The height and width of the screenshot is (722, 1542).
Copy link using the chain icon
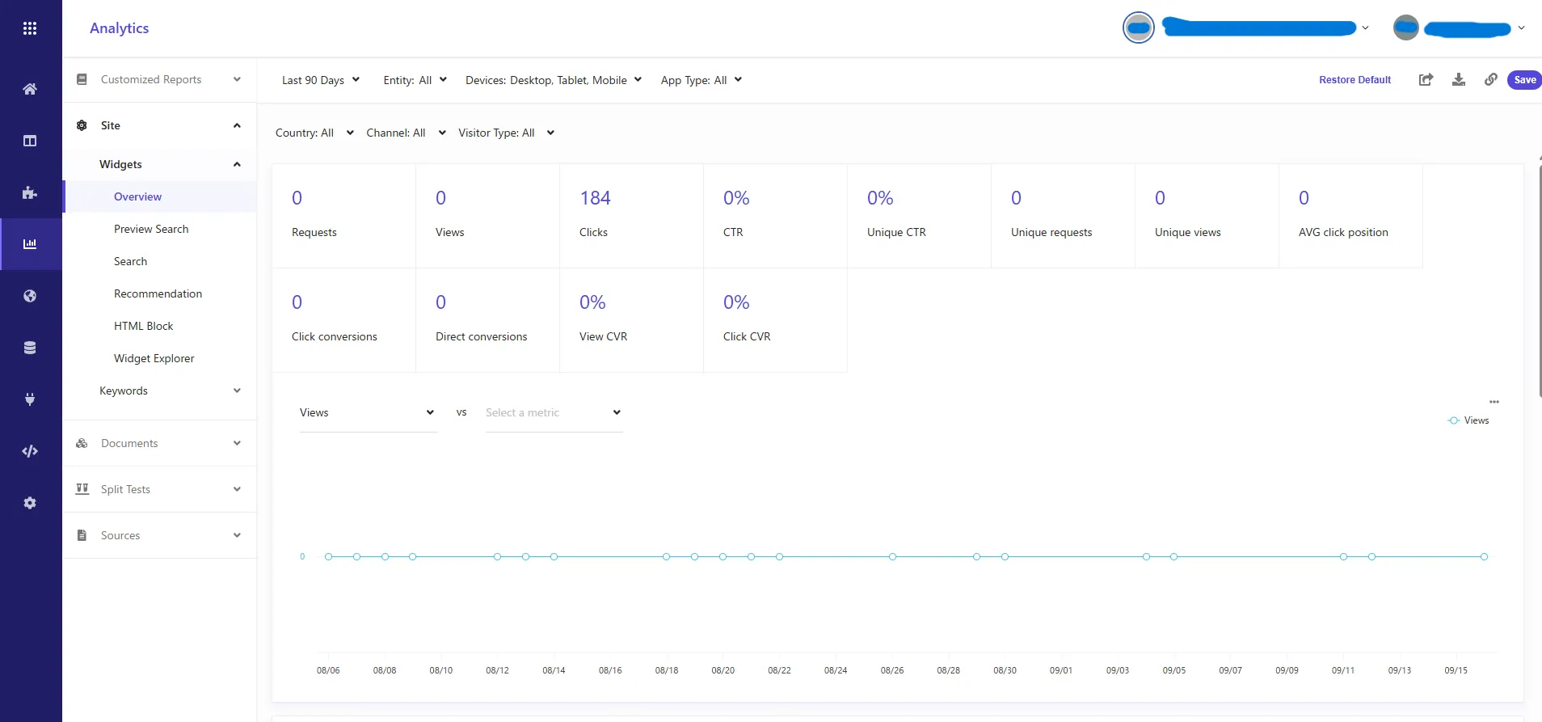point(1491,79)
